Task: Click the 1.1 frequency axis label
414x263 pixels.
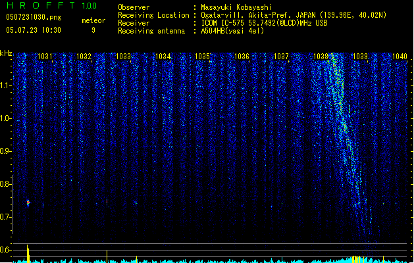Action: 6,85
